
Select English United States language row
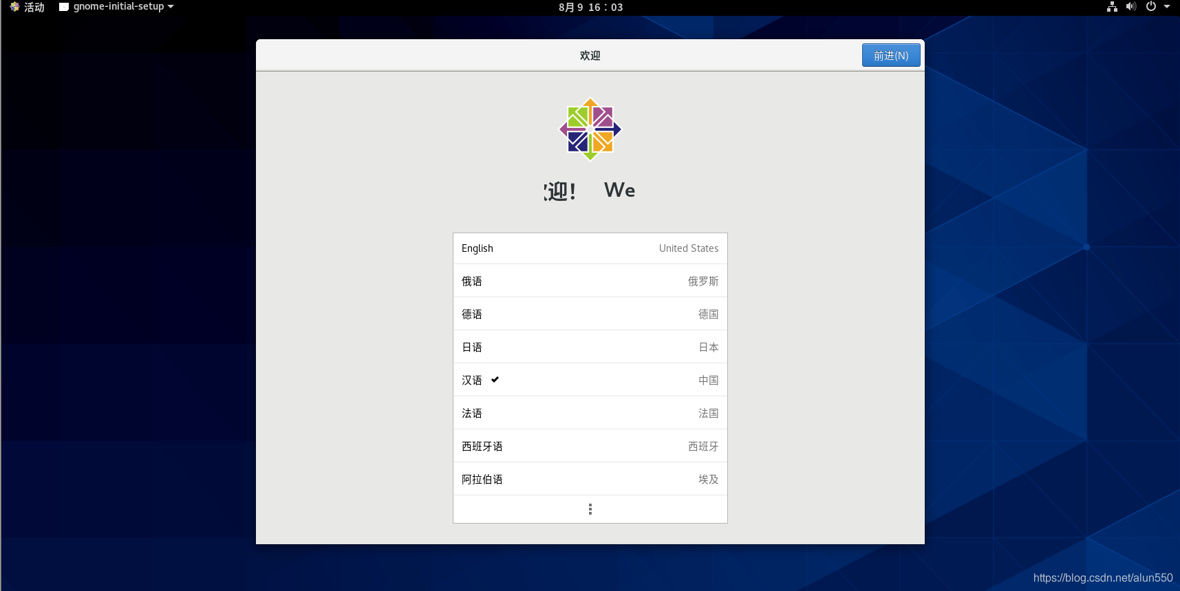[590, 248]
